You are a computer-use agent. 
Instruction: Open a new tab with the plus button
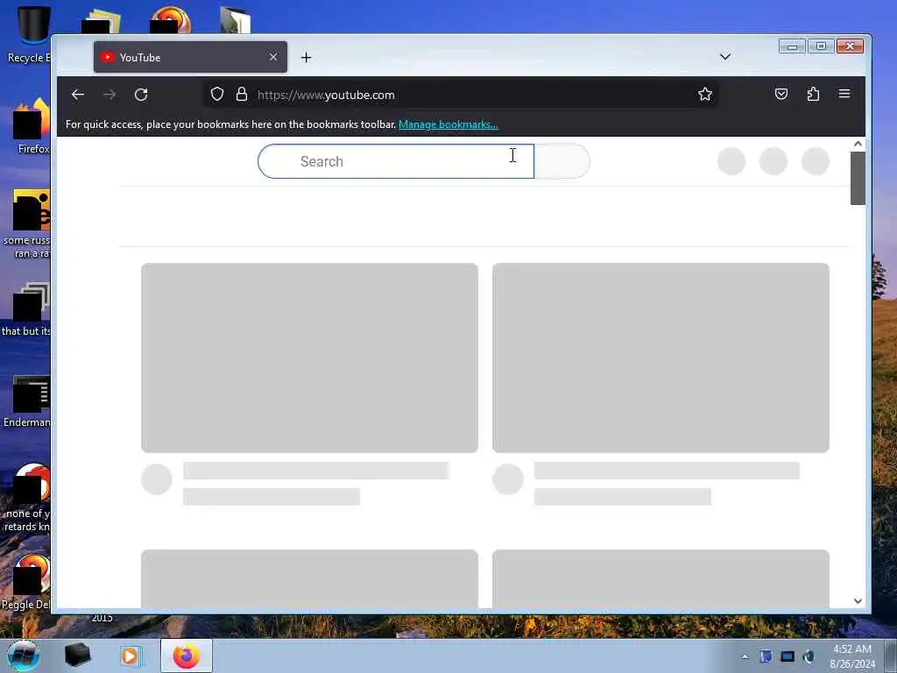pos(306,57)
